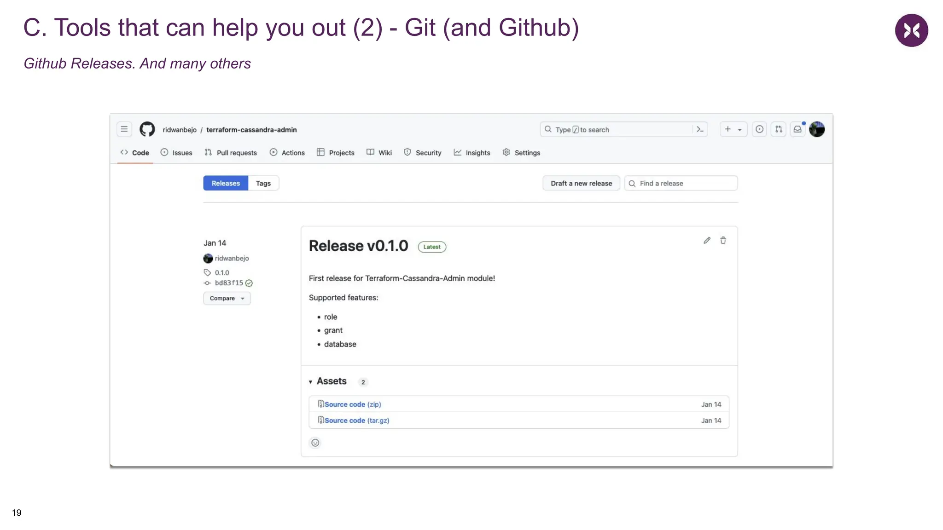This screenshot has height=530, width=943.
Task: Add a reaction with smiley icon
Action: pos(315,443)
